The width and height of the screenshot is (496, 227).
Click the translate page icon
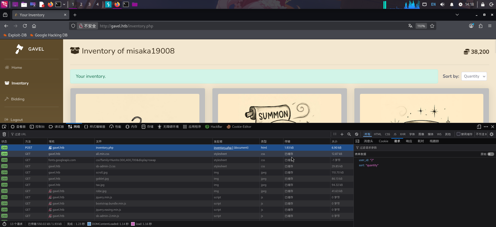(x=410, y=26)
